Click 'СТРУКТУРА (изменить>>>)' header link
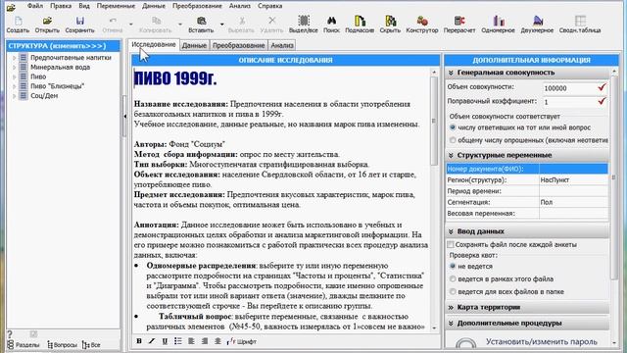This screenshot has height=353, width=627. (x=57, y=46)
